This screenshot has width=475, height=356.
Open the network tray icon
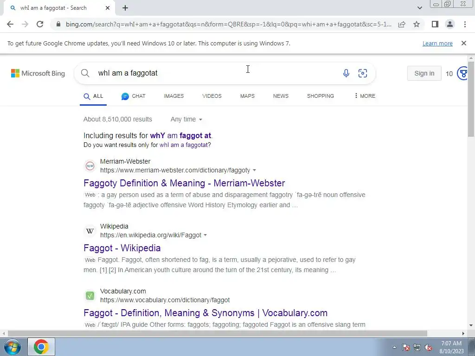click(417, 347)
